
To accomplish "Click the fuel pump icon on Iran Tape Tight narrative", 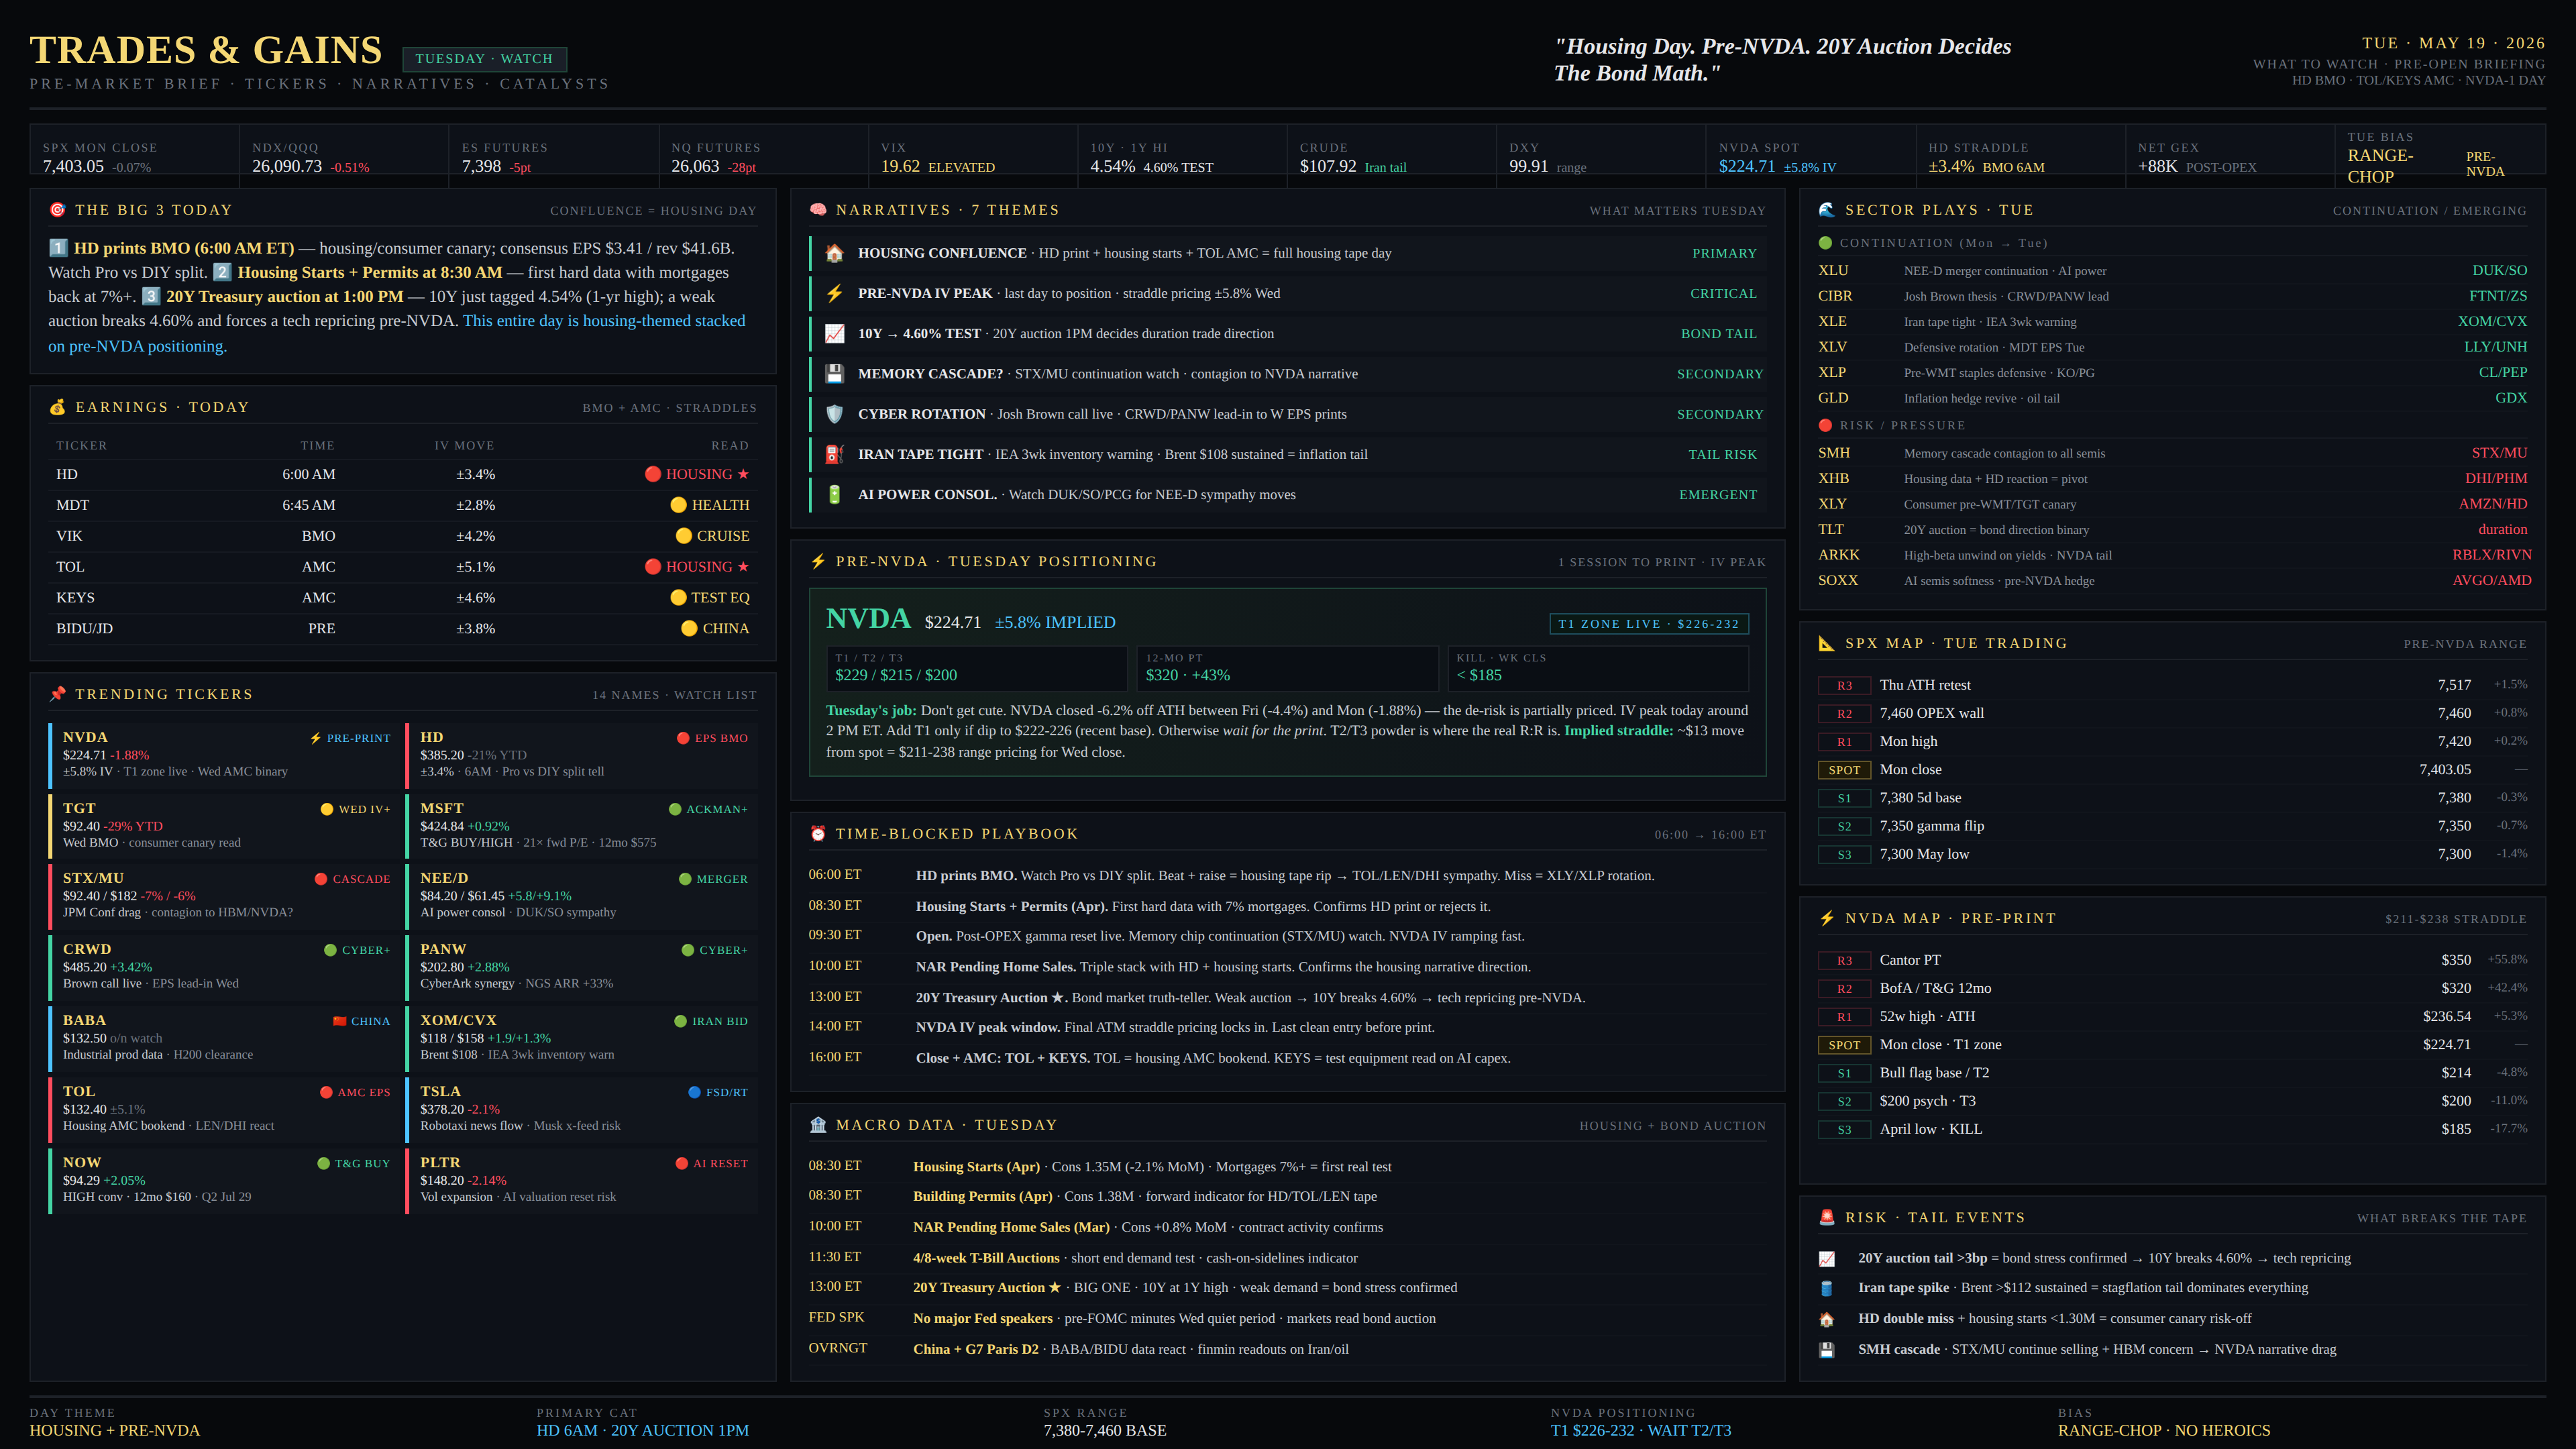I will (834, 454).
